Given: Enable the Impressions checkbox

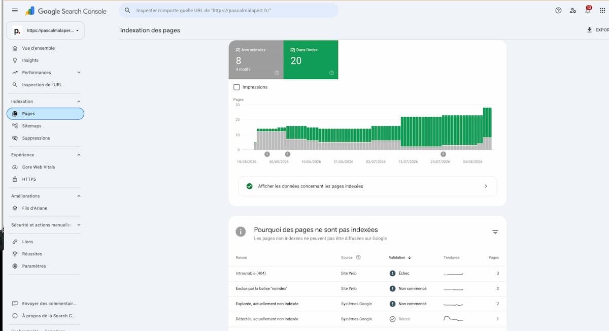Looking at the screenshot, I should (236, 87).
